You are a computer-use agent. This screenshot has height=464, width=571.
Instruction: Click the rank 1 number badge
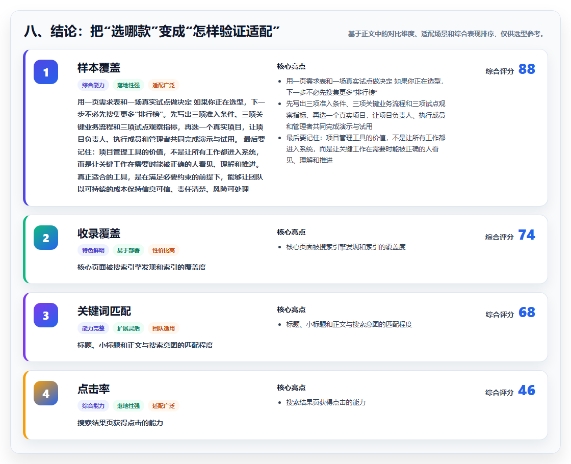[46, 72]
